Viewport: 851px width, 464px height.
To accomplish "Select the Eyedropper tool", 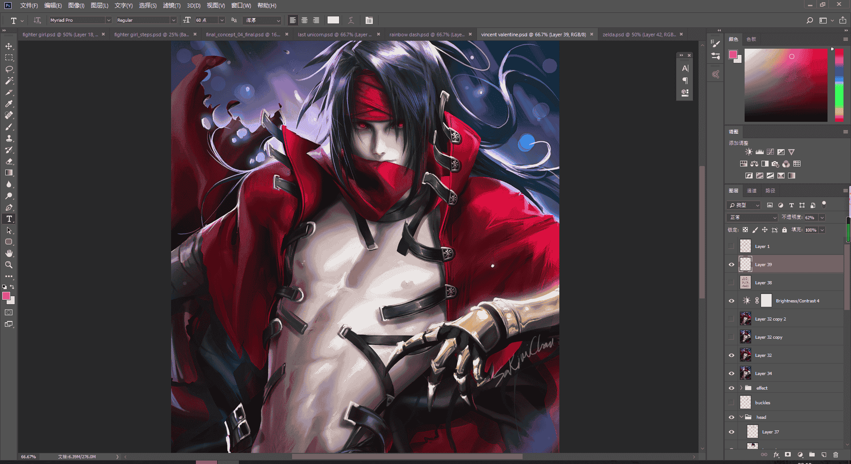I will 9,104.
